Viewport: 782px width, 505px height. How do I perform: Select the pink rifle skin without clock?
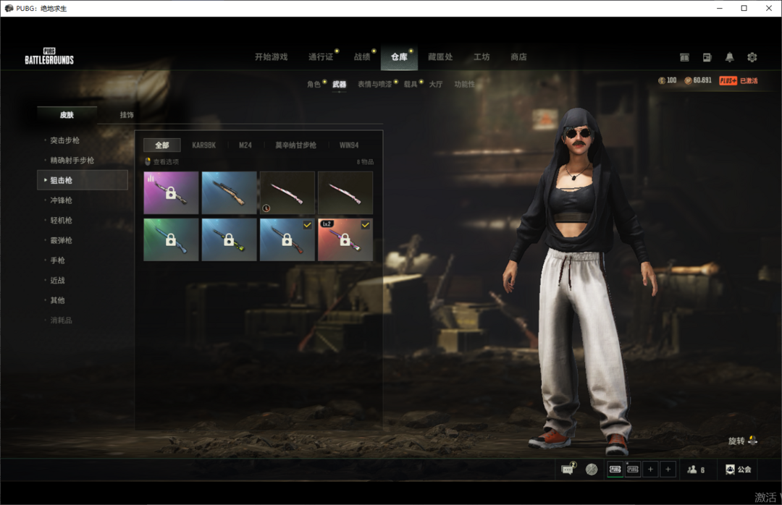[x=345, y=193]
